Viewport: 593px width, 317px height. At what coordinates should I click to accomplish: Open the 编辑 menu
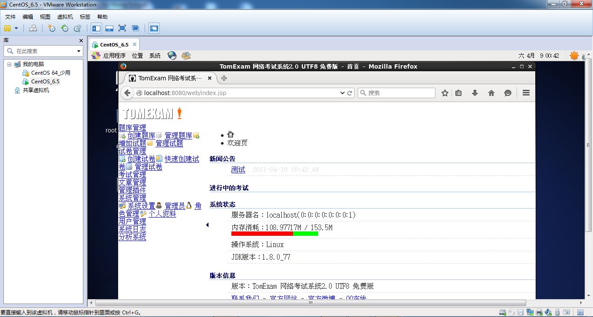(28, 17)
